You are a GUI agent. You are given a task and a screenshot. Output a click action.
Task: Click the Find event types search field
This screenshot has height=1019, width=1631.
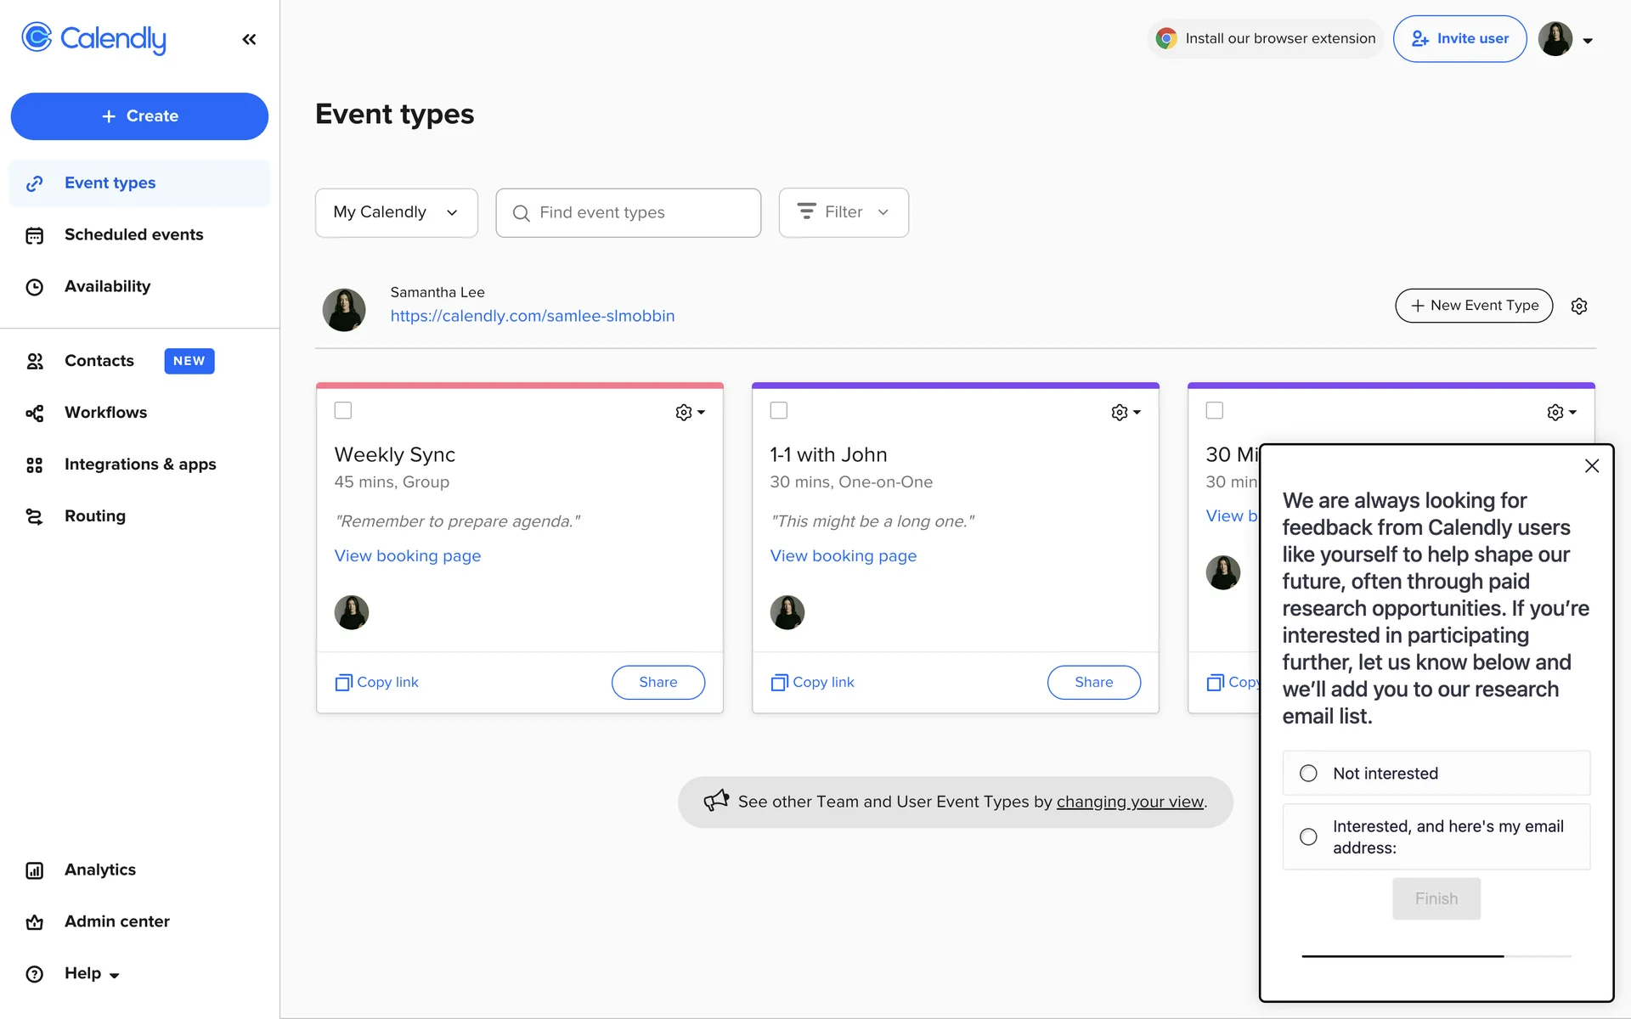[x=628, y=212]
